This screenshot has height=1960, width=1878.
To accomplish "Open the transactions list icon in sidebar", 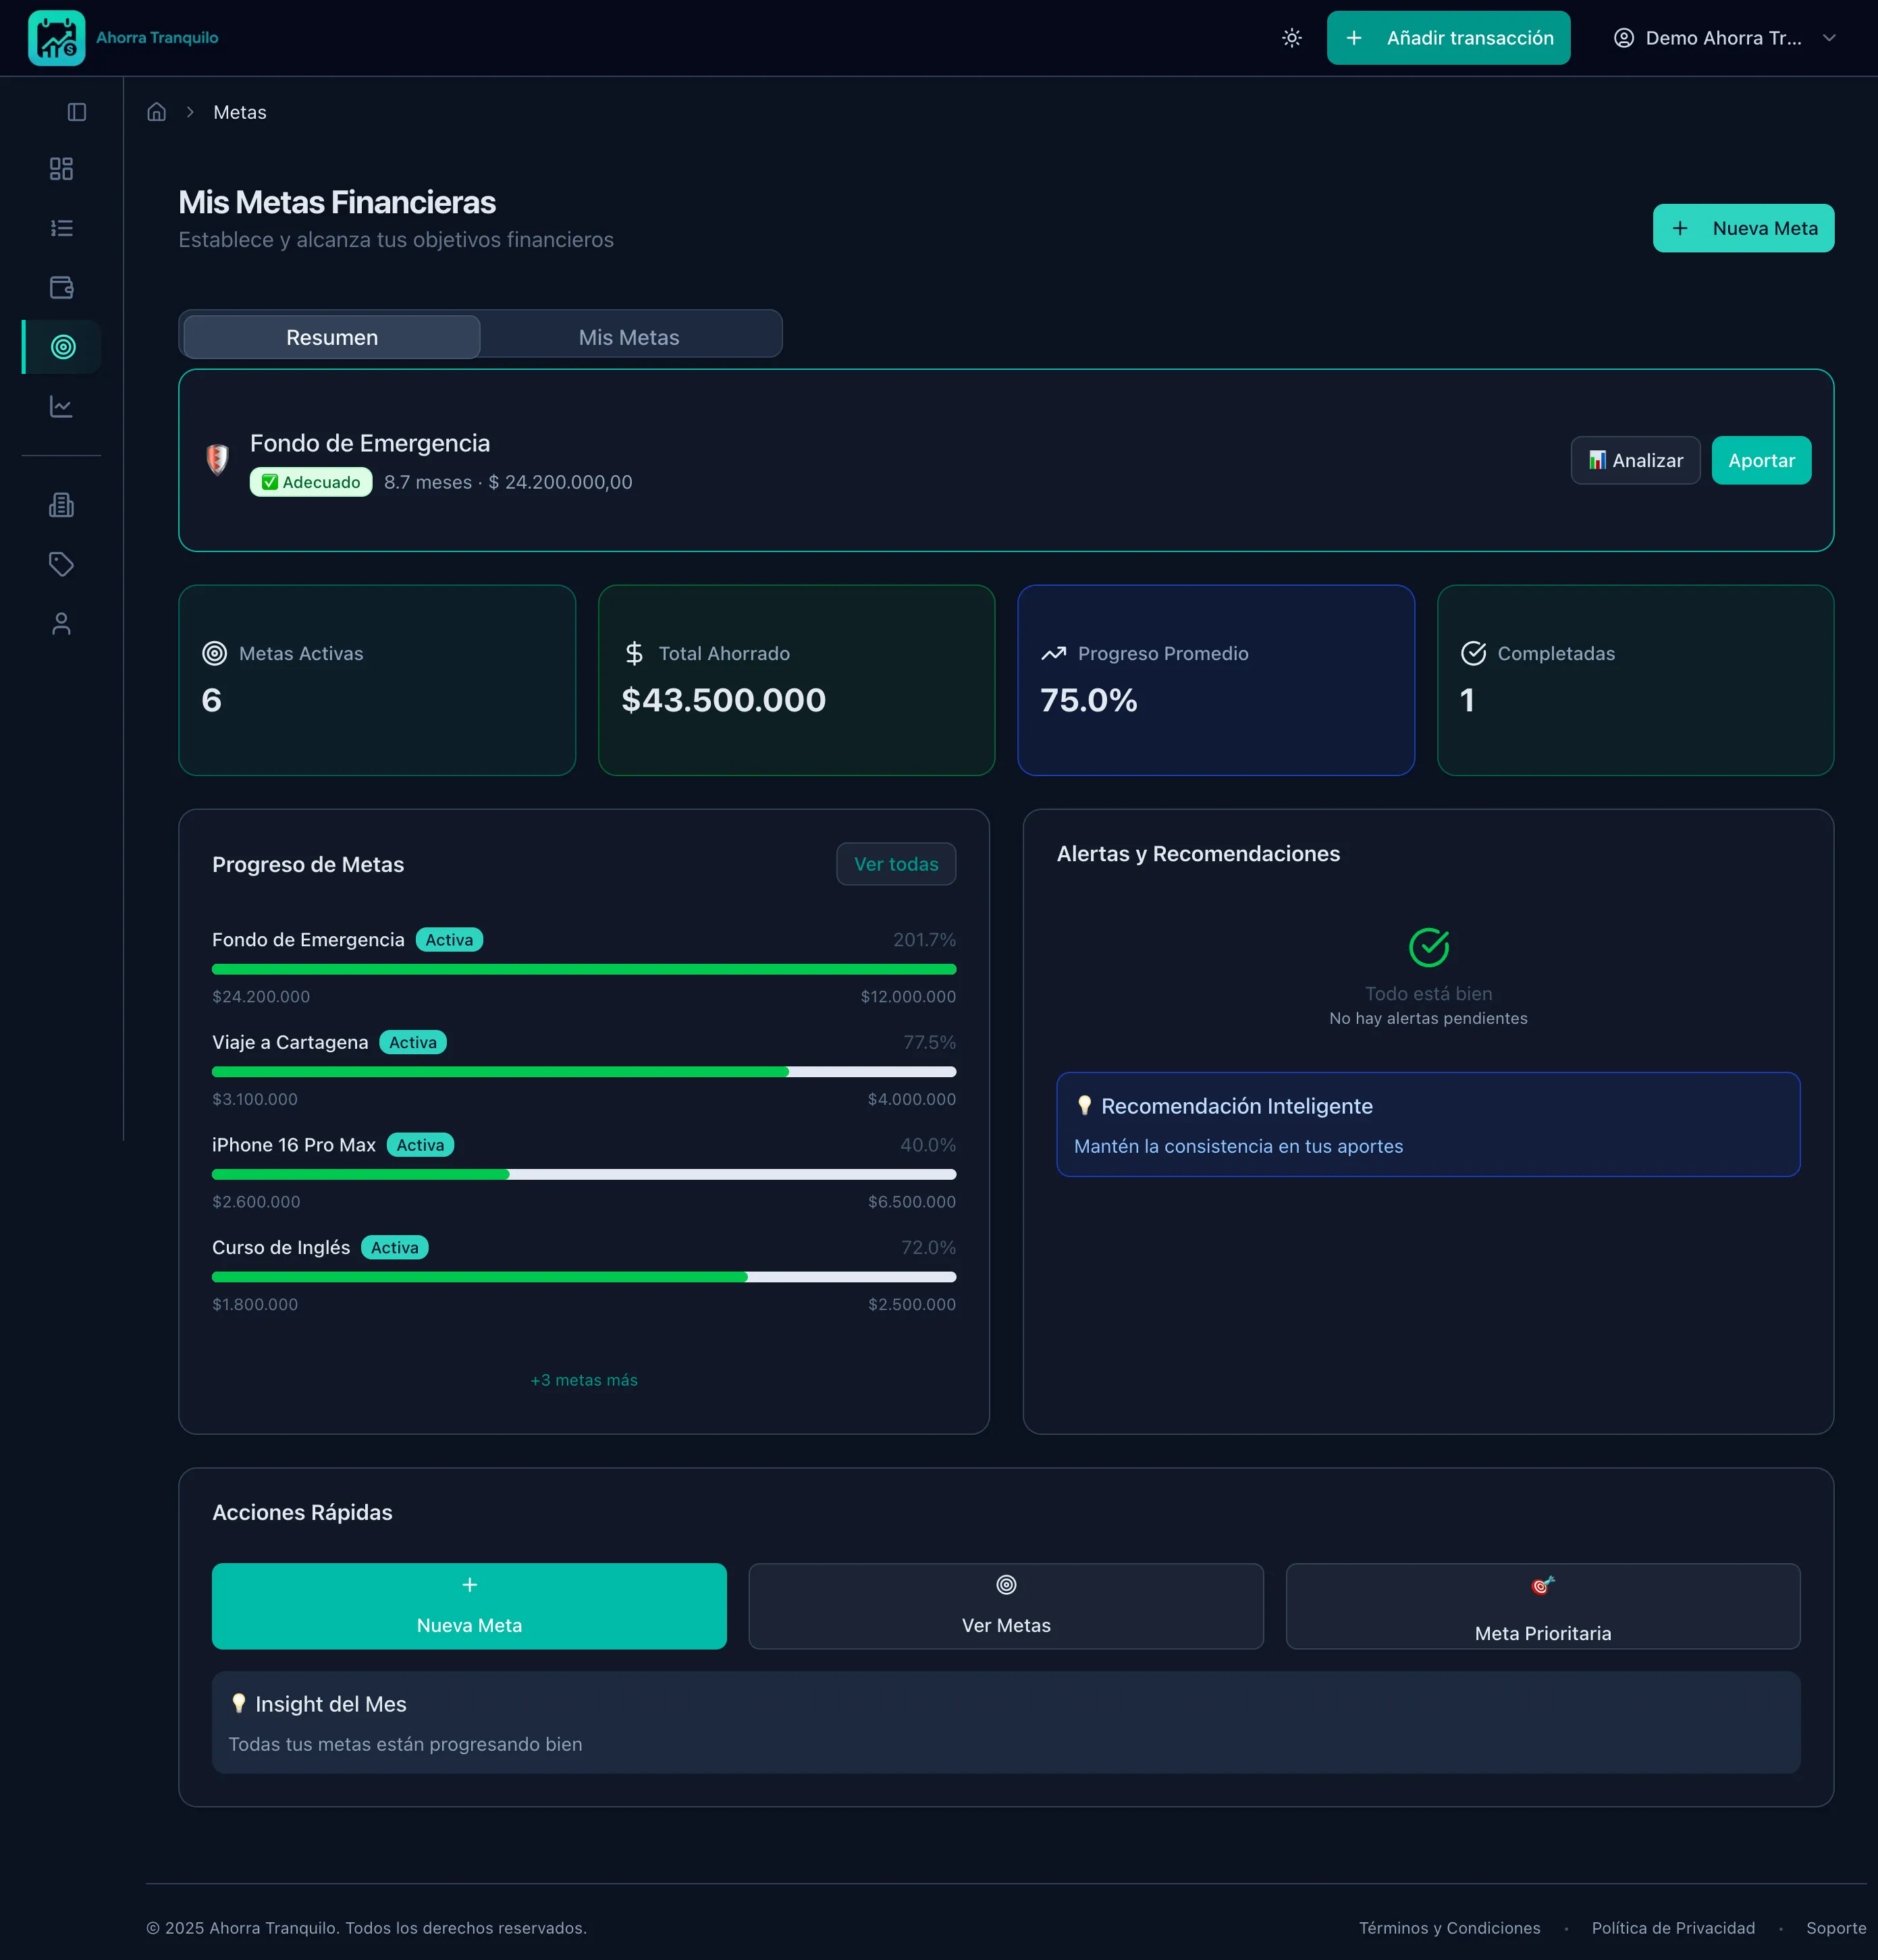I will 62,228.
